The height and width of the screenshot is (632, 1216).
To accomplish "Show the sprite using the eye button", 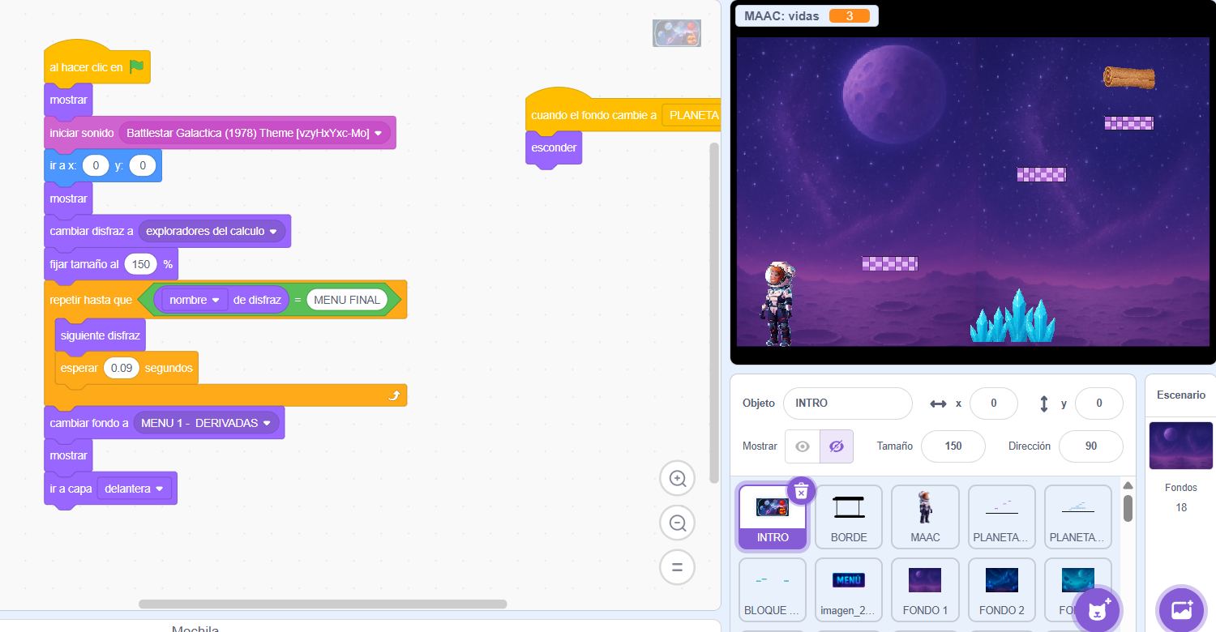I will click(803, 446).
